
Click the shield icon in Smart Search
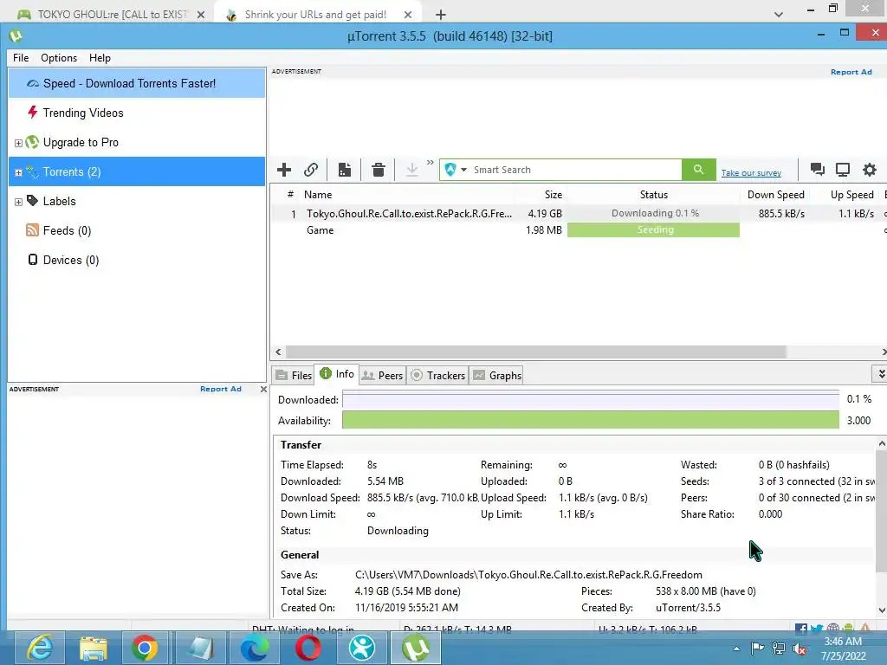450,170
